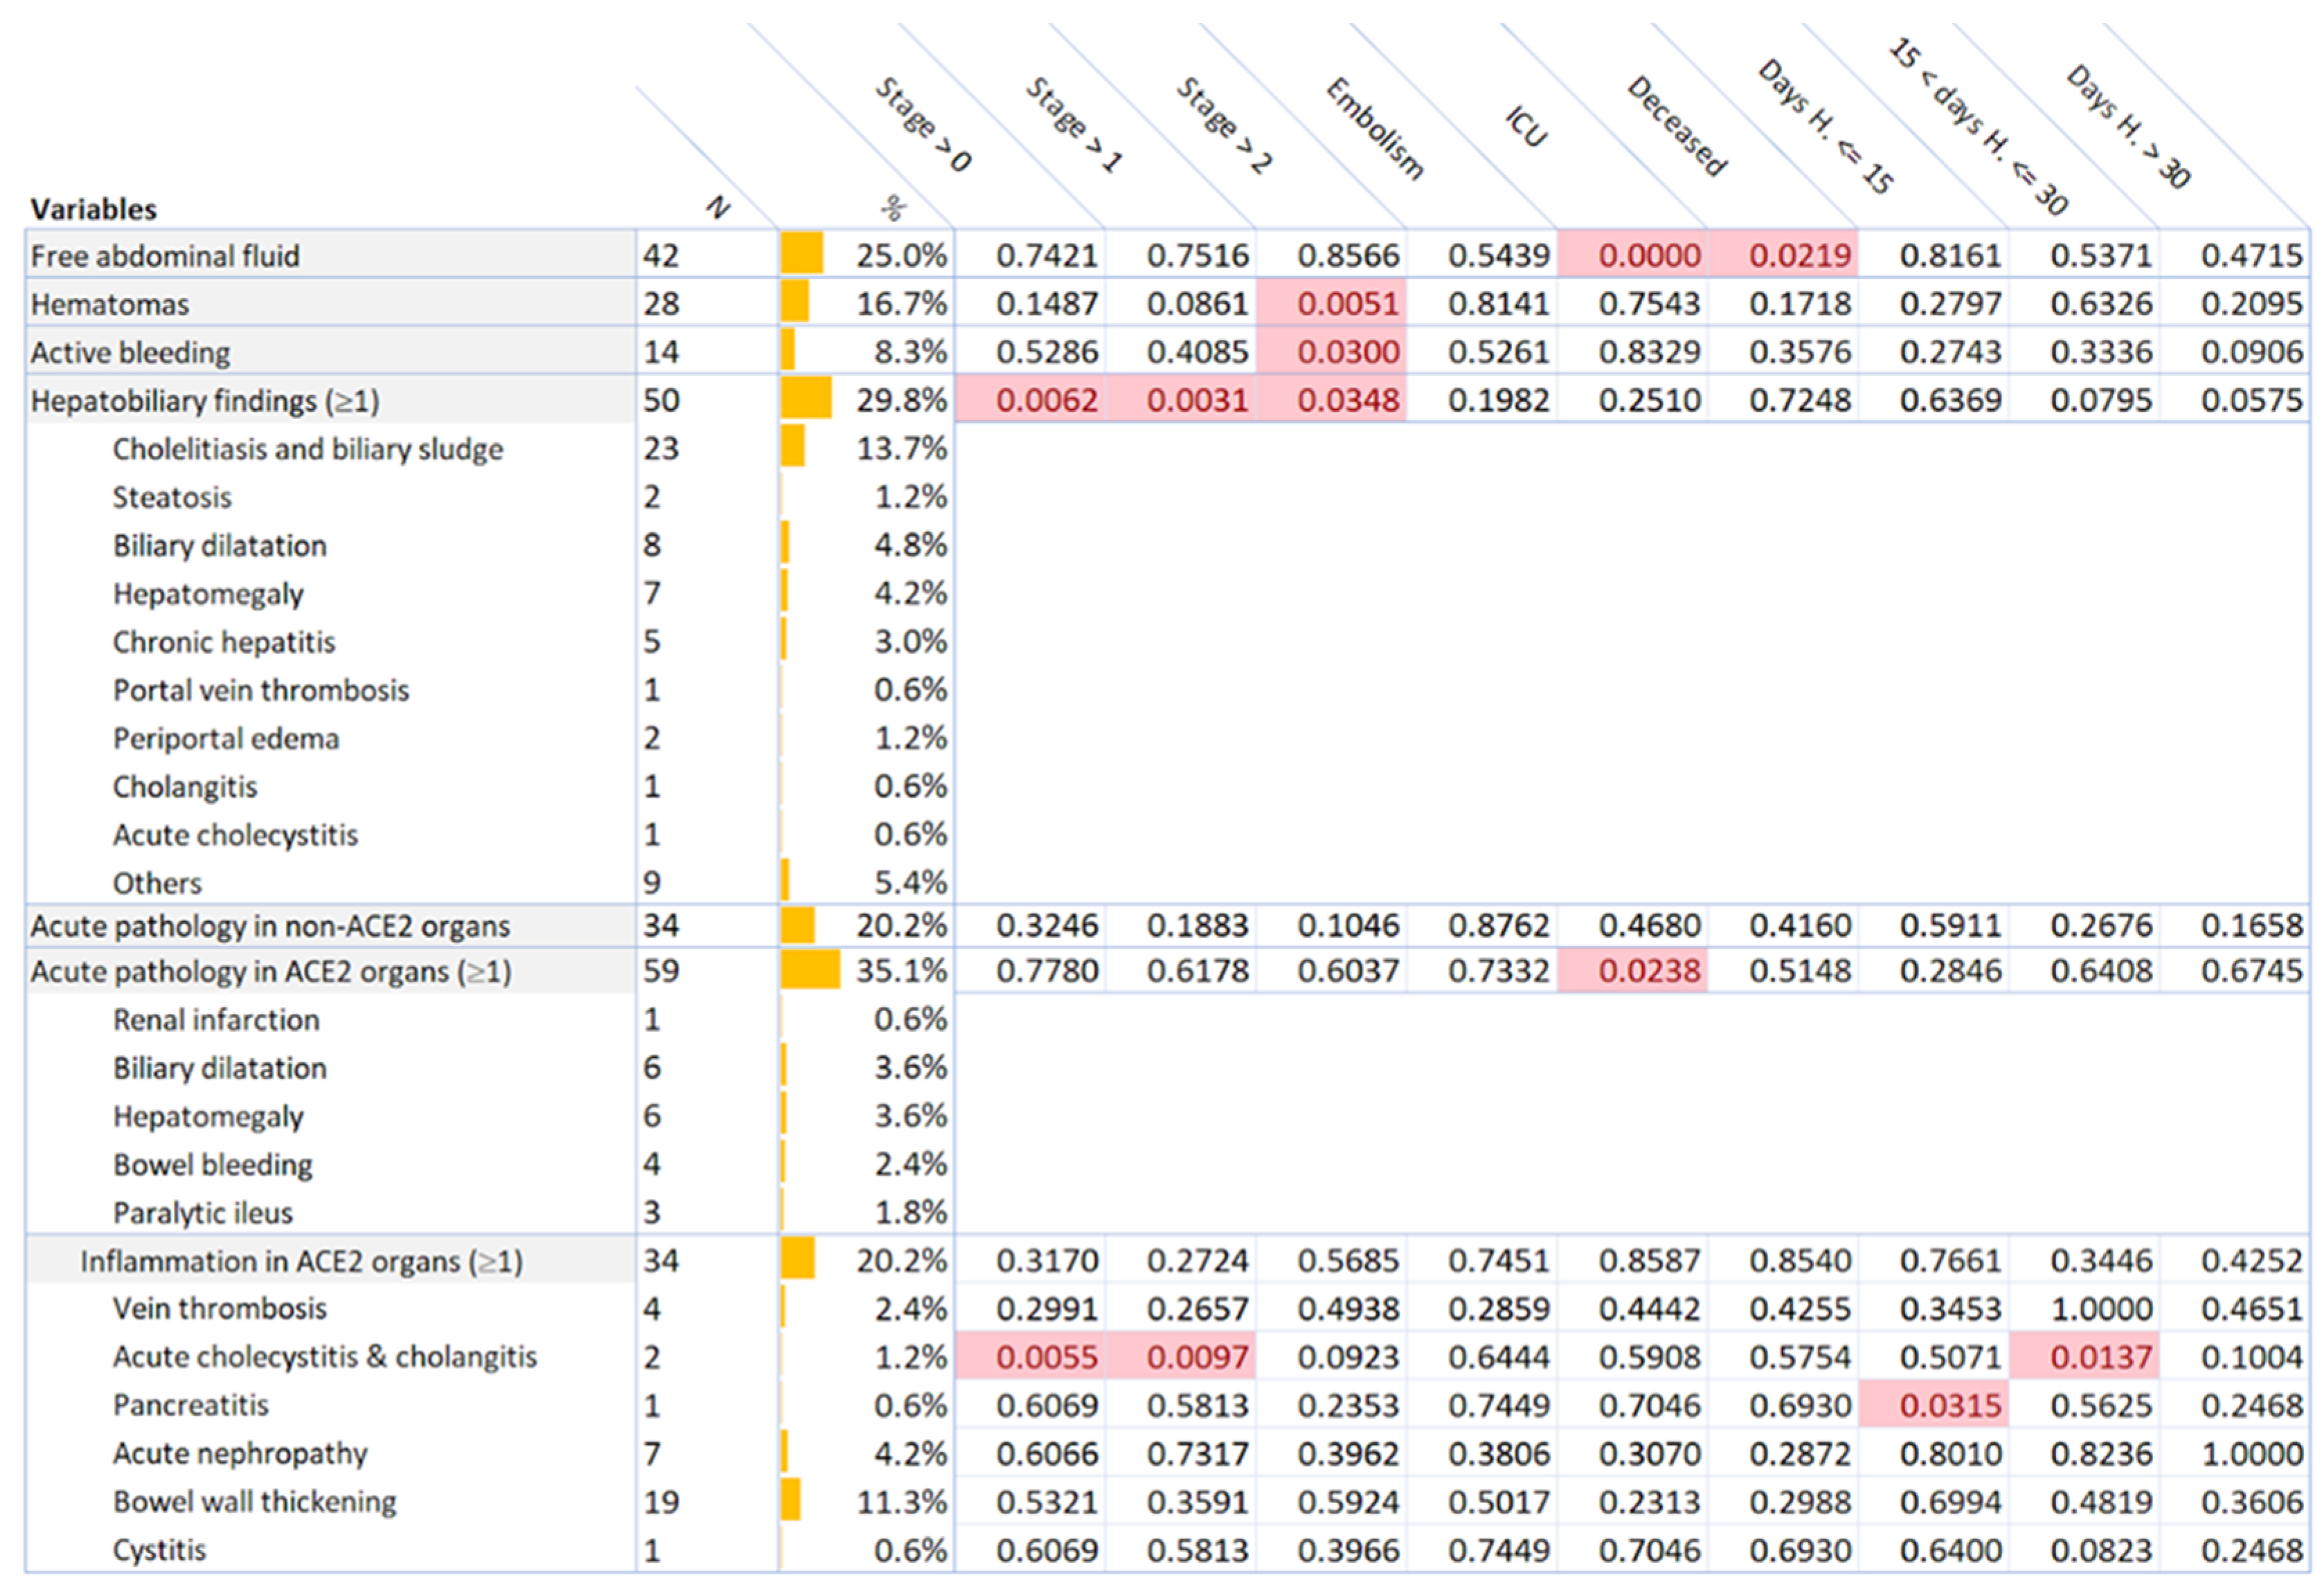
Task: Click the pink 0.0238 cell in ACE2 row
Action: tap(1648, 970)
